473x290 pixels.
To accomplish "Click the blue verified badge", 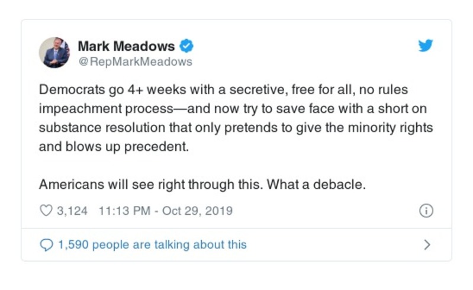I will pos(187,46).
